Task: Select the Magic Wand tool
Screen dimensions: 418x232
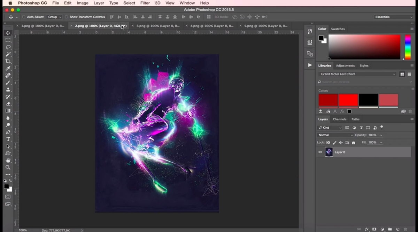Action: 8,54
